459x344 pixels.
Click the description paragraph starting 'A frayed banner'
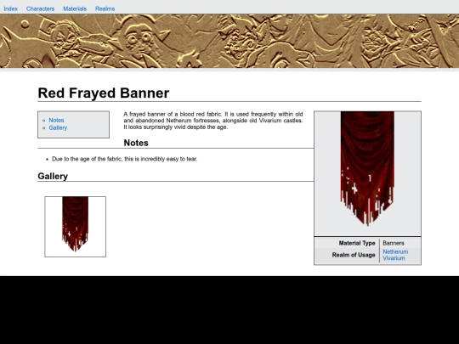click(x=213, y=121)
